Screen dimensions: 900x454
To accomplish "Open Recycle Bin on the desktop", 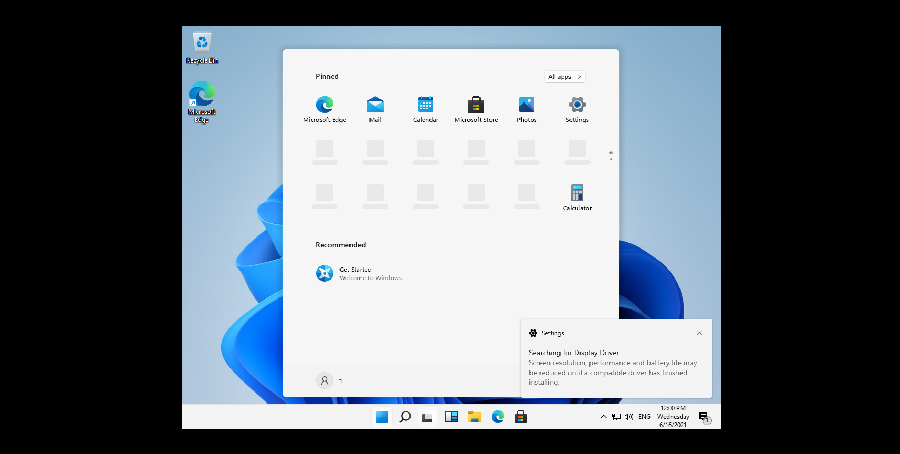I will [202, 47].
